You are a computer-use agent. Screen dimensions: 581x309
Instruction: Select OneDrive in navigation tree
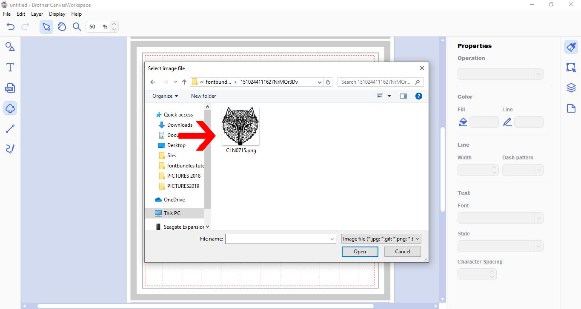pos(170,200)
